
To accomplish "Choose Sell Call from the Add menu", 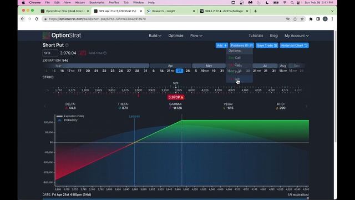I will 240,65.
